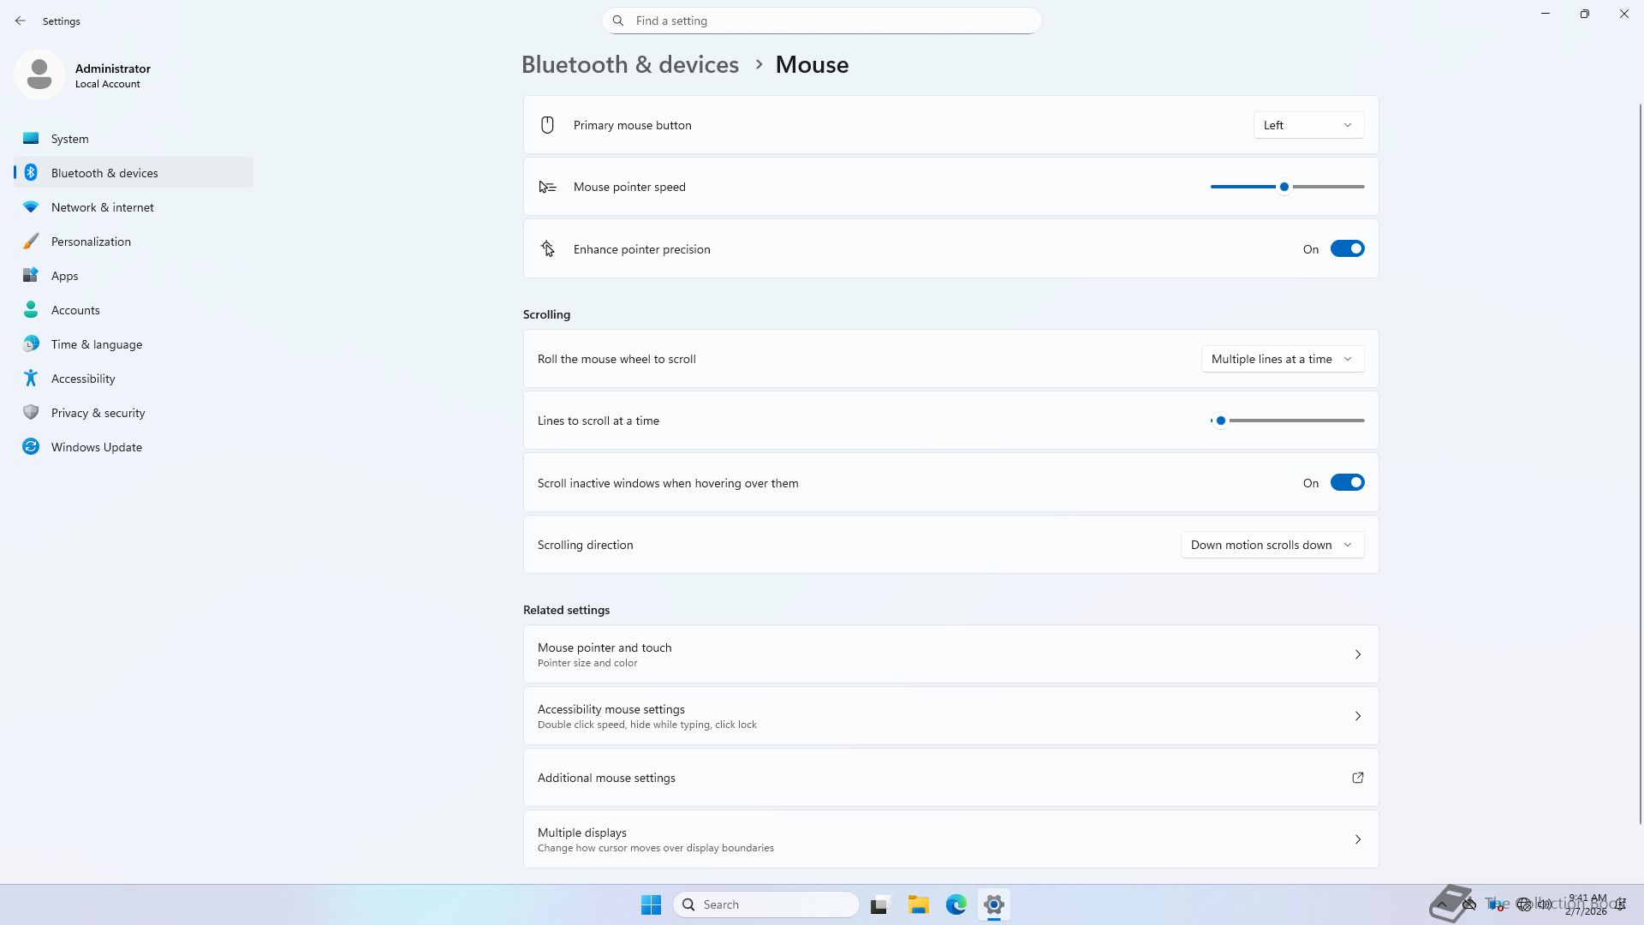This screenshot has height=925, width=1644.
Task: Click the Administrator profile avatar
Action: coord(39,75)
